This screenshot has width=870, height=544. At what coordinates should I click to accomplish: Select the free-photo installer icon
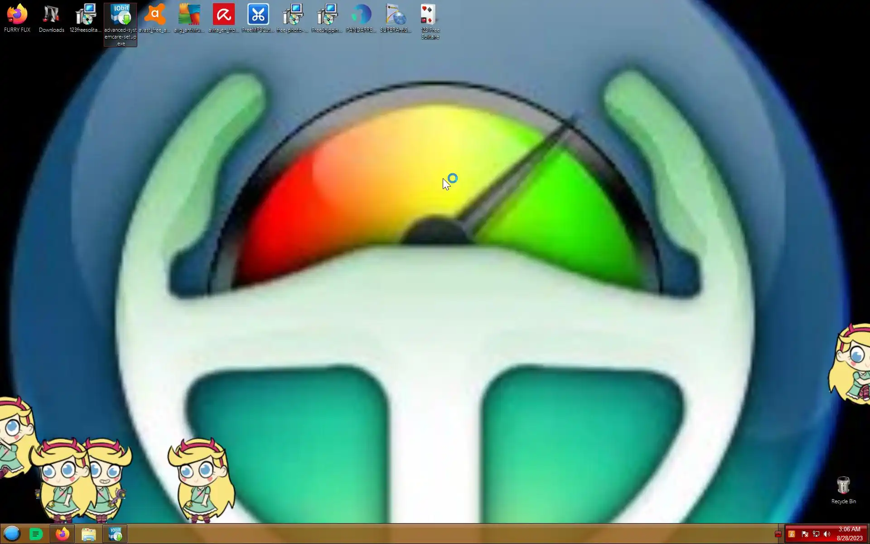point(292,18)
